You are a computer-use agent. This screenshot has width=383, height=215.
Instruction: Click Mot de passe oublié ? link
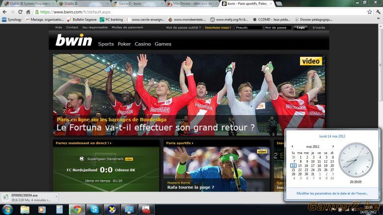click(184, 27)
